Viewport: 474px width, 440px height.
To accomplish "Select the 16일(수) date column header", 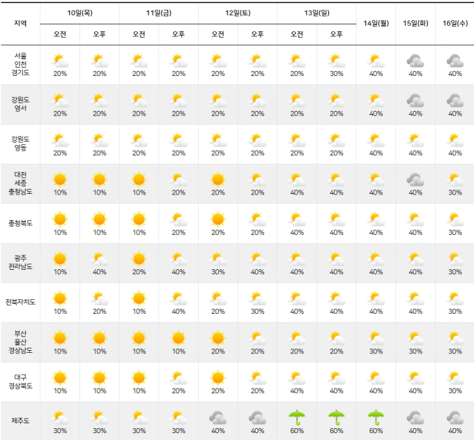I will pyautogui.click(x=455, y=23).
